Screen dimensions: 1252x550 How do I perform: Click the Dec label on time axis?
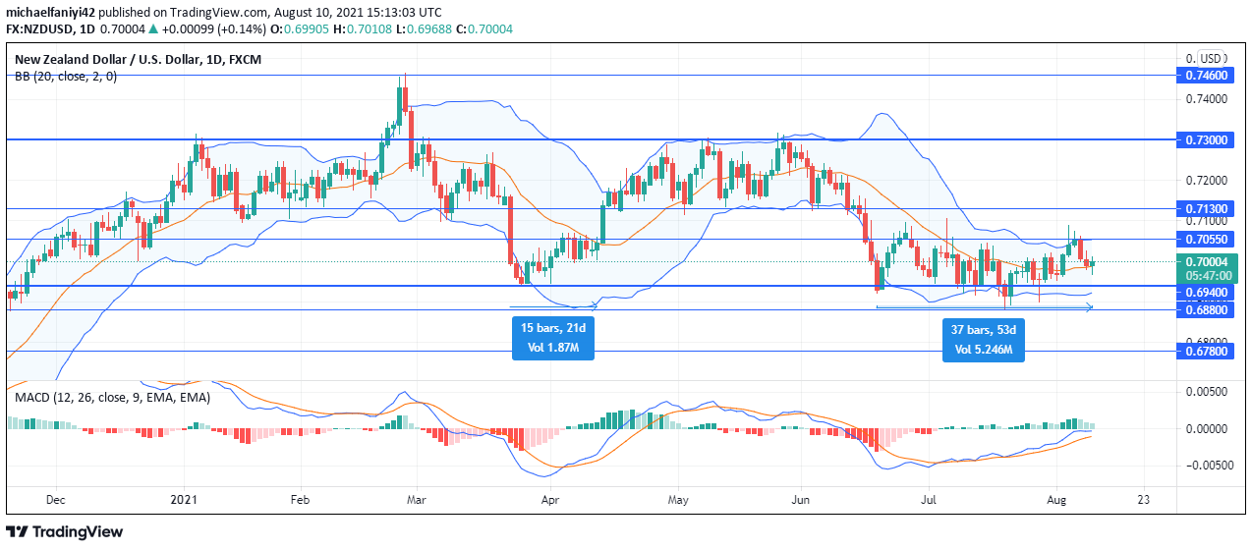(55, 500)
